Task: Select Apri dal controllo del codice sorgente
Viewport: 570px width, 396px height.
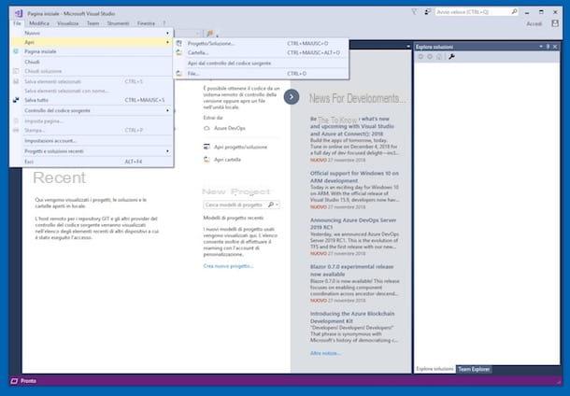Action: [x=261, y=64]
